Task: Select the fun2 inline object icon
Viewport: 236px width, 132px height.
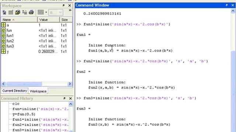Action: tap(3, 41)
